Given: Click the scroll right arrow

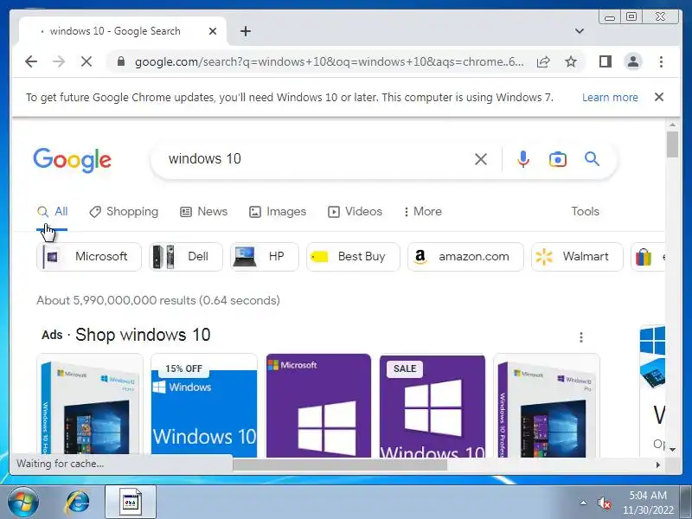Looking at the screenshot, I should (x=658, y=465).
